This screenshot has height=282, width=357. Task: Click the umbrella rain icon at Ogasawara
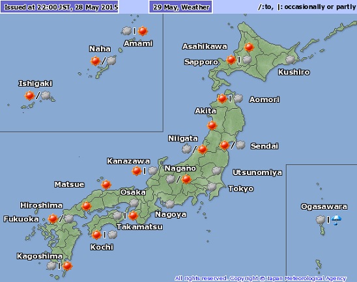(x=336, y=220)
